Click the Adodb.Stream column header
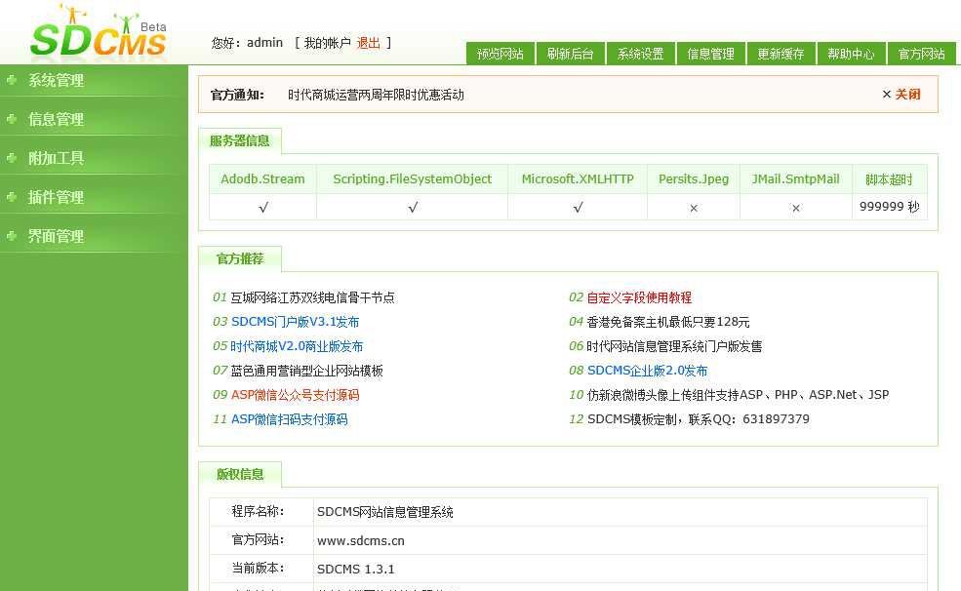The width and height of the screenshot is (961, 591). point(262,179)
